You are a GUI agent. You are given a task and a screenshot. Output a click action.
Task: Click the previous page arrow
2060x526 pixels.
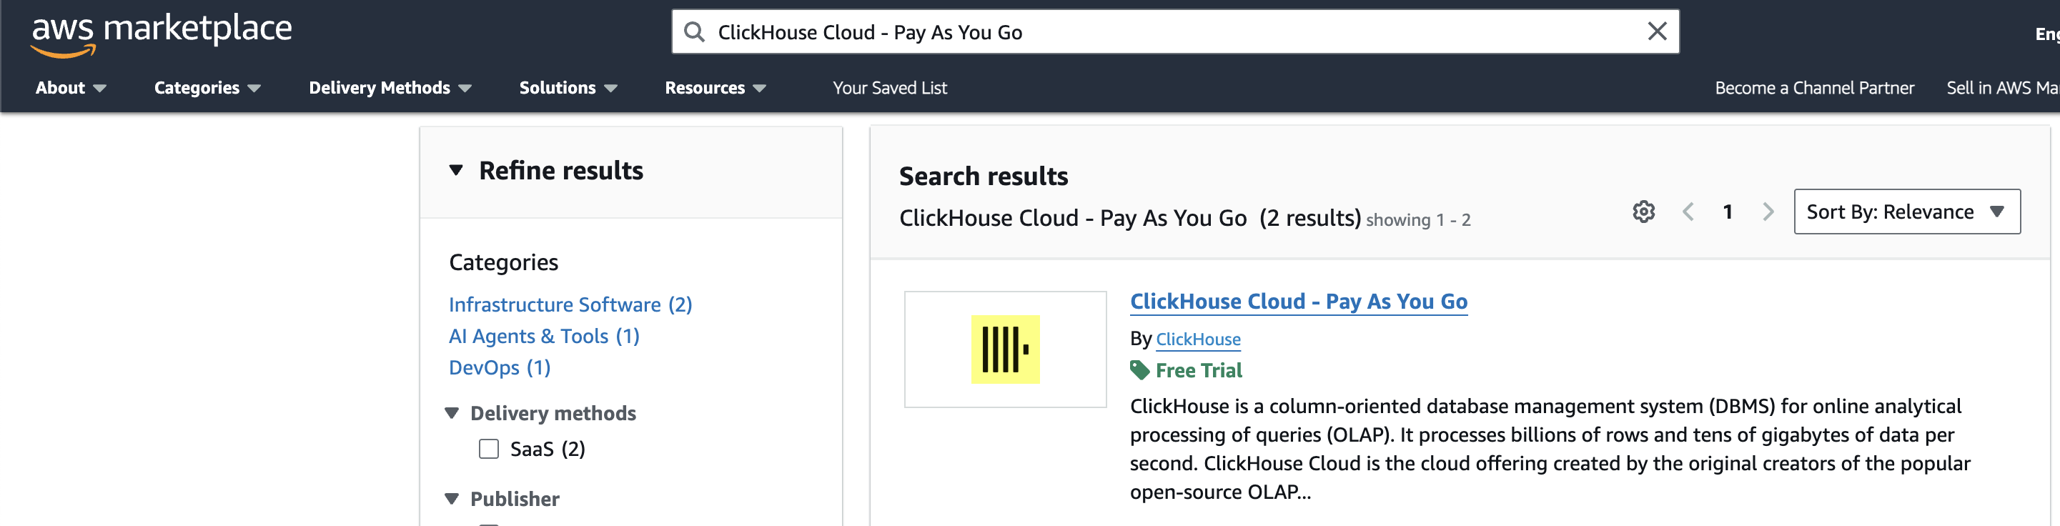[x=1688, y=211]
